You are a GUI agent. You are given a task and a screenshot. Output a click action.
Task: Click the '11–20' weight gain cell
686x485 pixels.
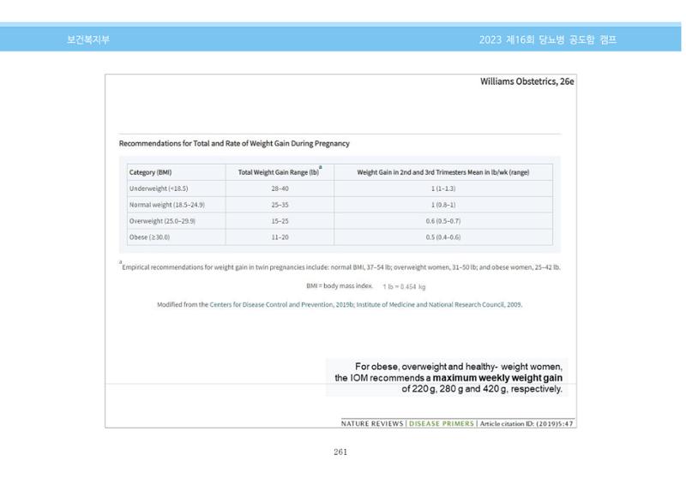tap(280, 237)
